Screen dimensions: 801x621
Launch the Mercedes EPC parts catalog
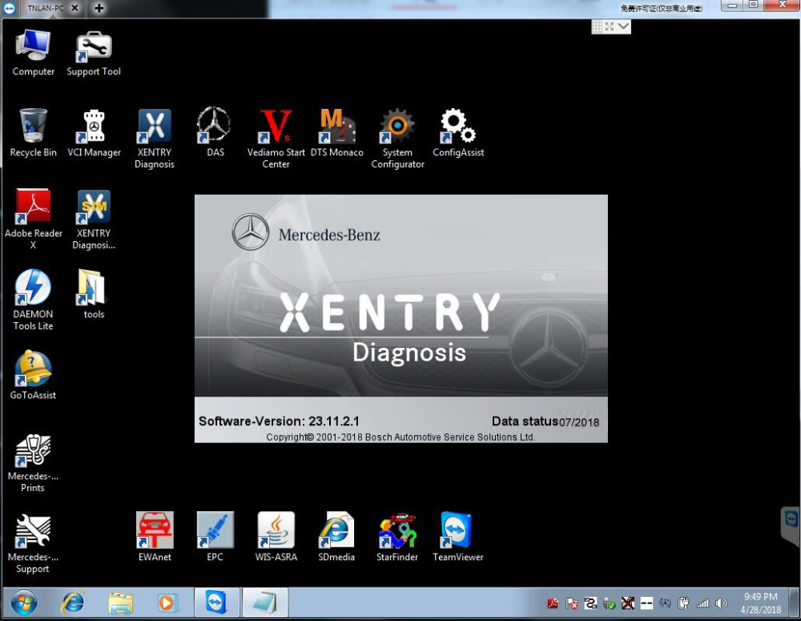pos(215,530)
